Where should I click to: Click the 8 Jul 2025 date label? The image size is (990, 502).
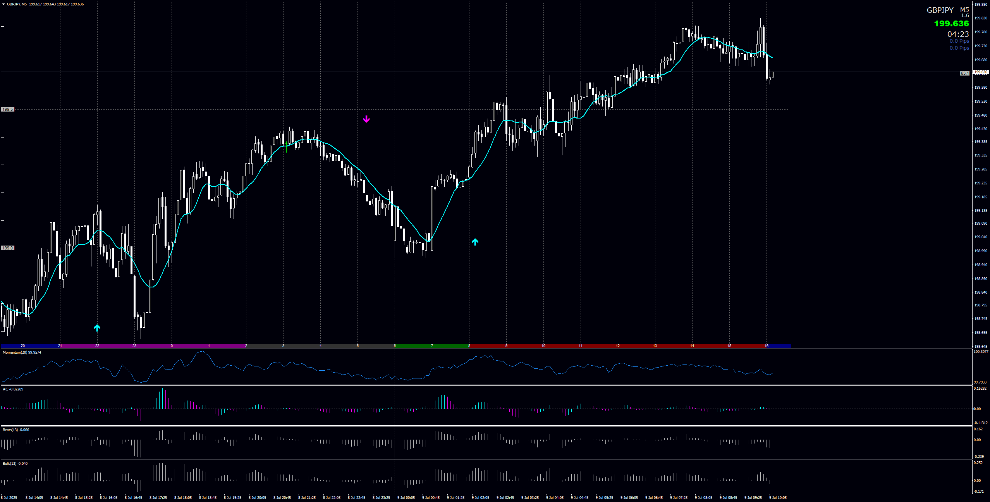9,498
